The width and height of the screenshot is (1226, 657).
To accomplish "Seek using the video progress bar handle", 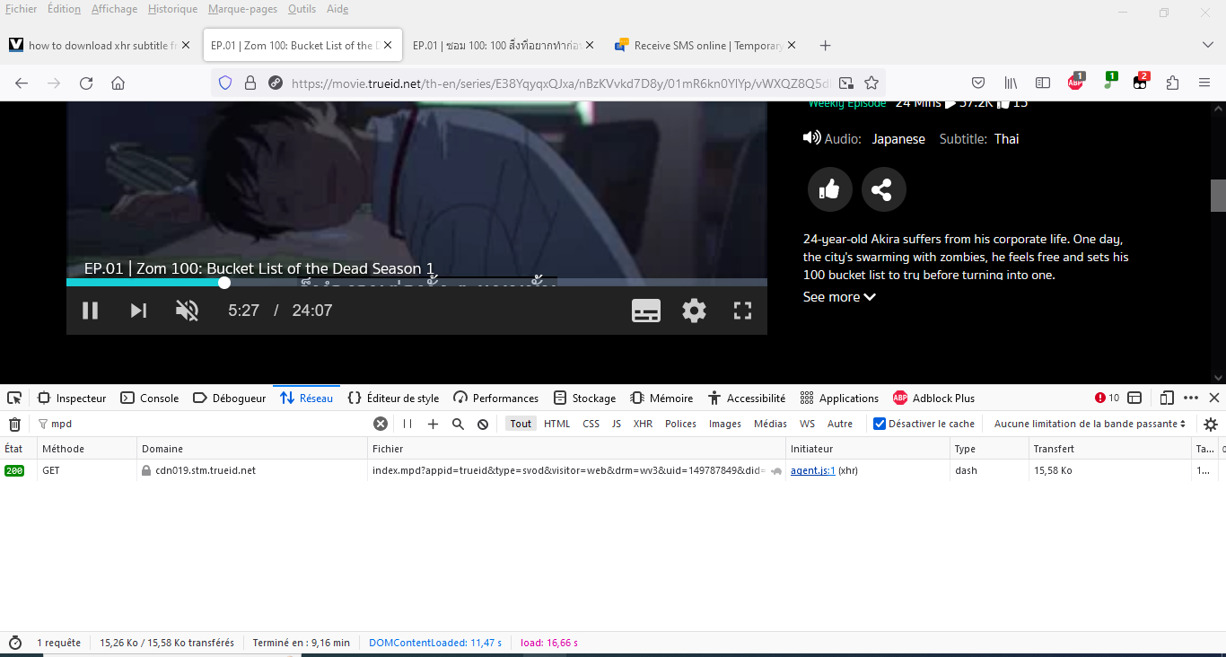I will pyautogui.click(x=224, y=283).
